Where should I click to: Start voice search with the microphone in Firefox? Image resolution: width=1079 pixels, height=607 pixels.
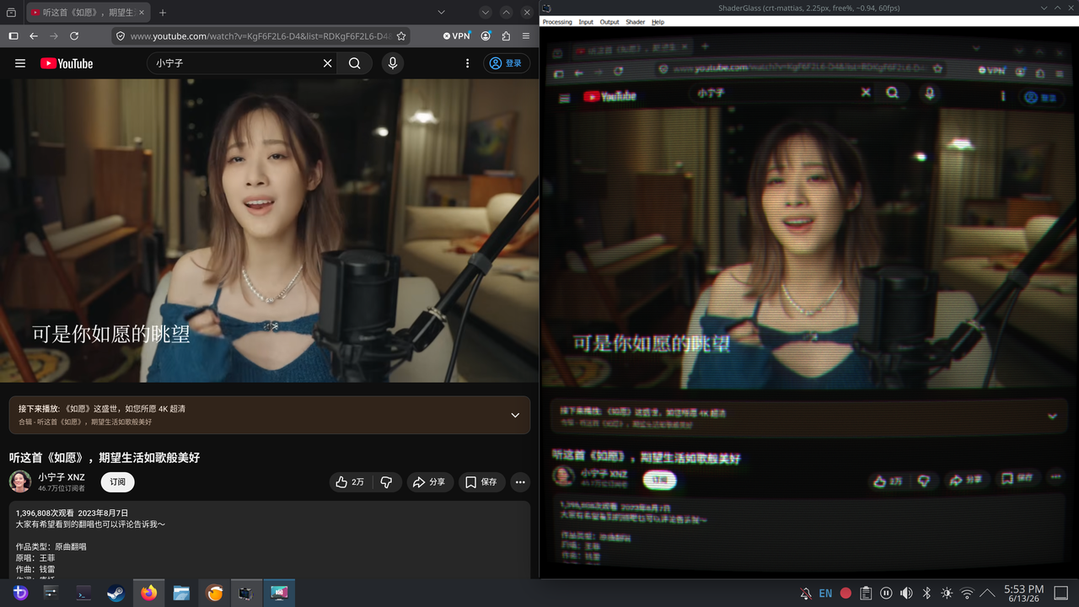(392, 63)
